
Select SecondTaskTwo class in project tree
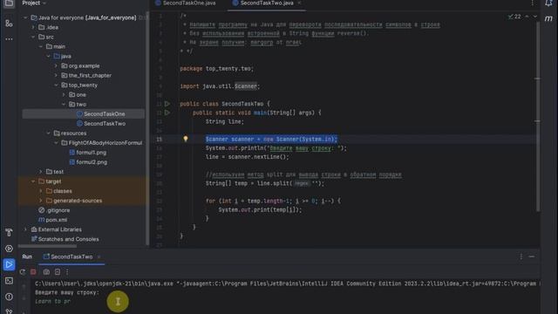click(x=105, y=124)
